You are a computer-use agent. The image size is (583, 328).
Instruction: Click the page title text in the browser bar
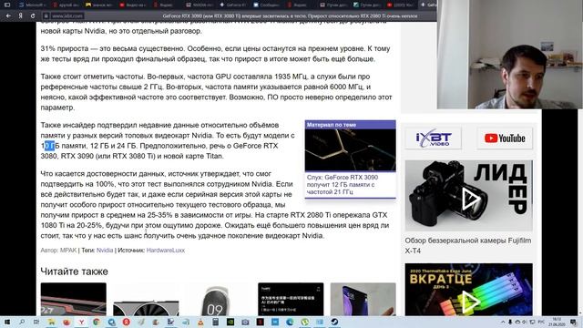290,16
